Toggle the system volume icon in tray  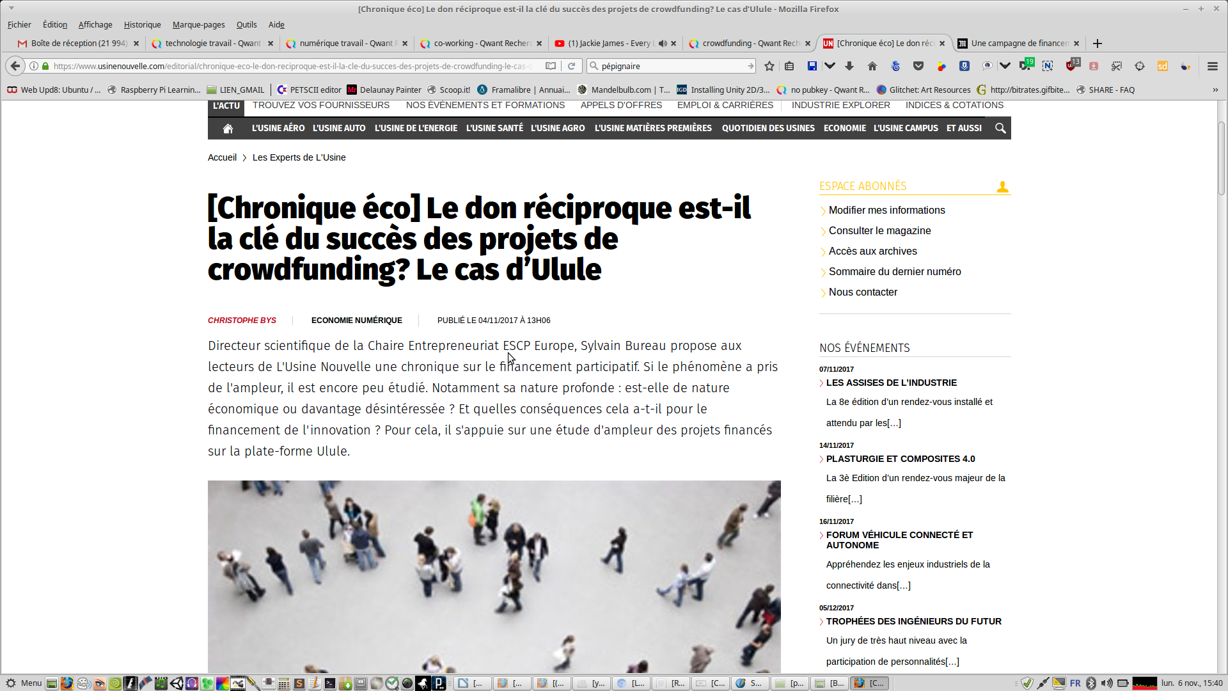1107,683
